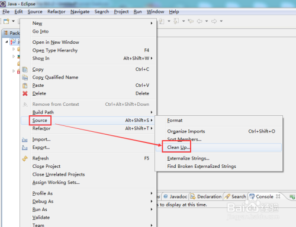Open the Profile As submenu
The image size is (296, 227).
pyautogui.click(x=88, y=193)
